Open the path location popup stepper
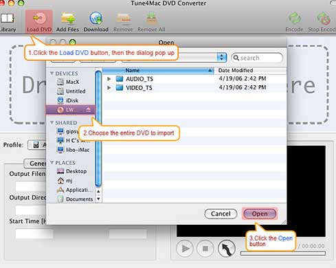Screen dimensions: 336x268 click(x=222, y=57)
